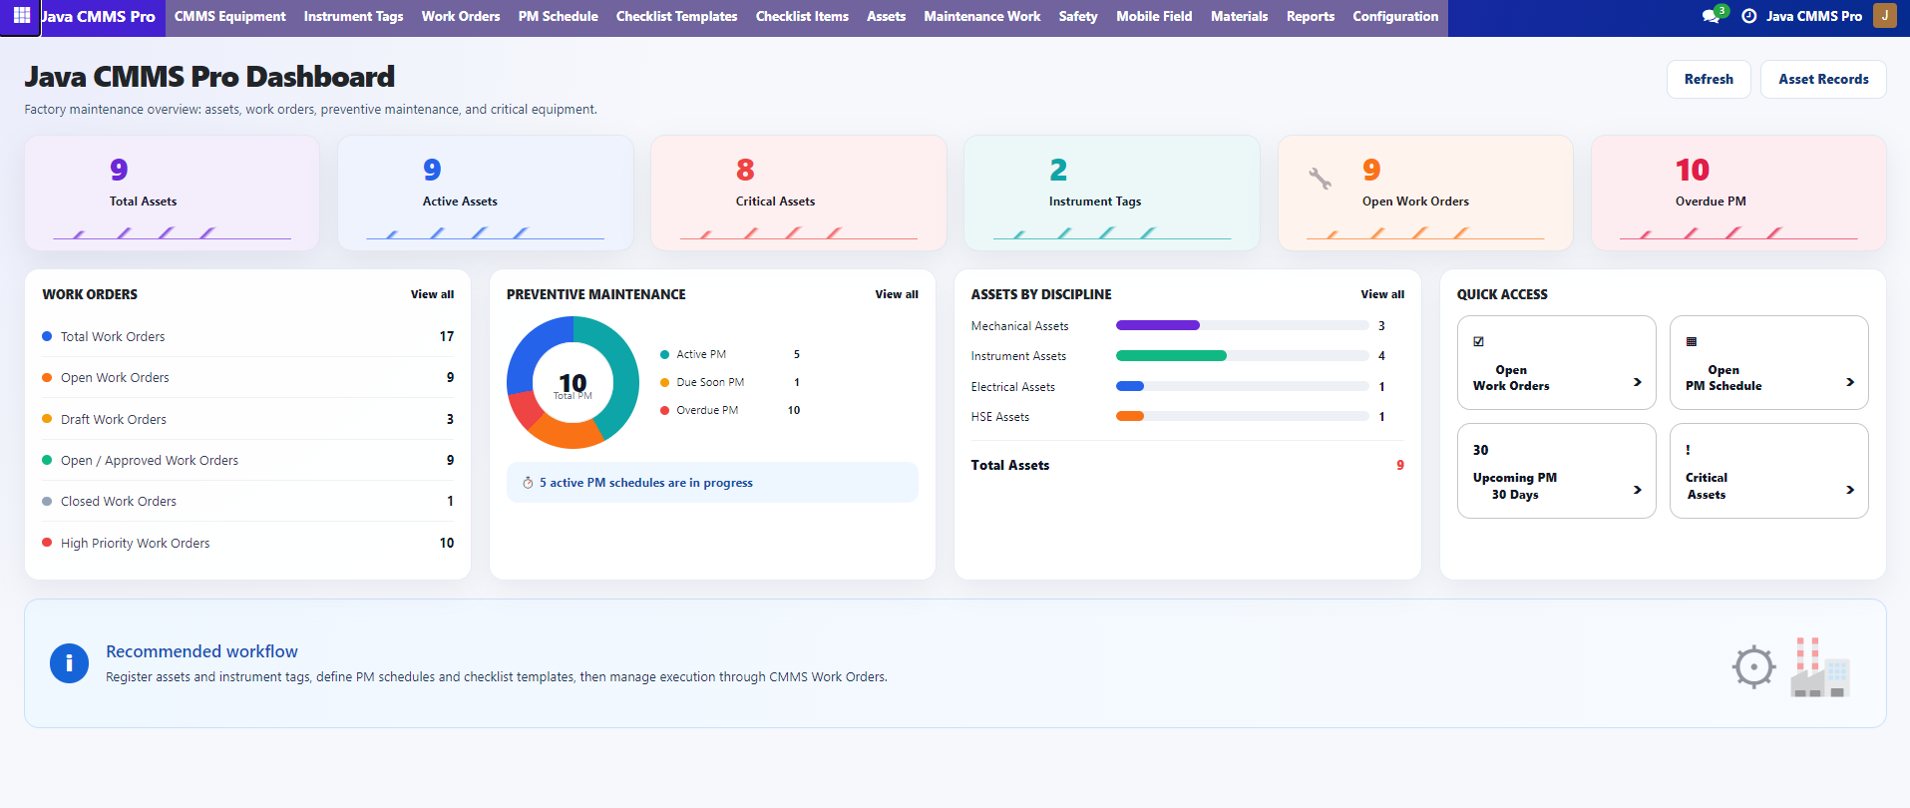The height and width of the screenshot is (808, 1910).
Task: Click the HSE Assets progress bar
Action: pos(1242,416)
